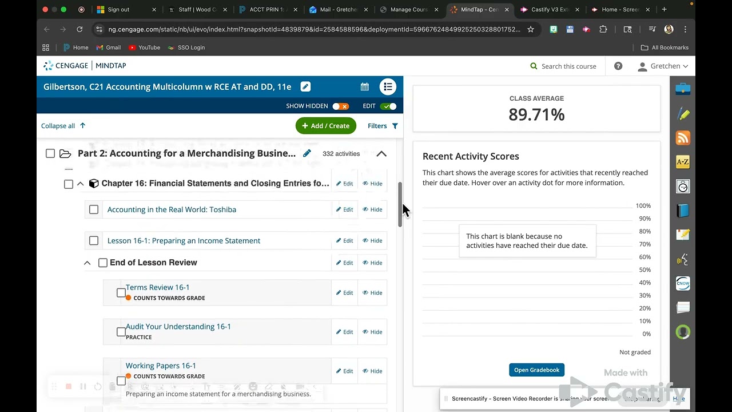The width and height of the screenshot is (732, 412).
Task: Open the Filters dropdown
Action: (383, 126)
